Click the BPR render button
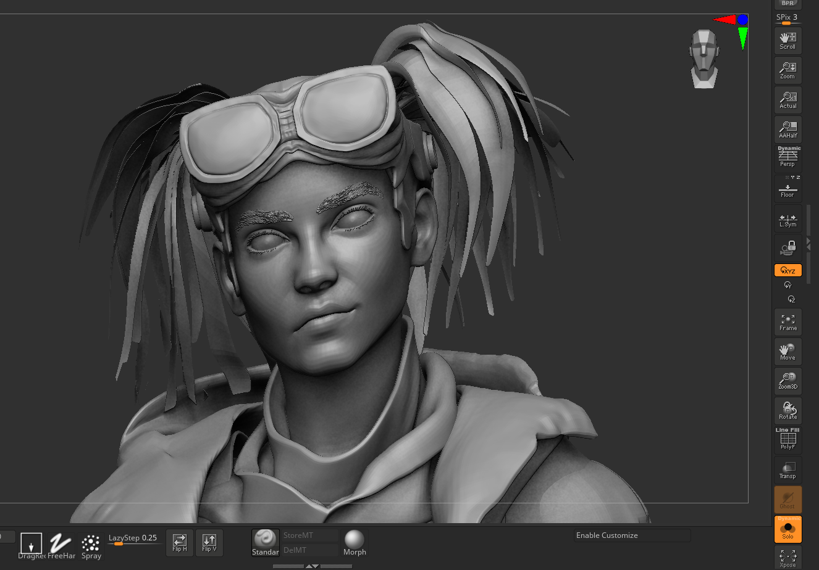 click(787, 4)
